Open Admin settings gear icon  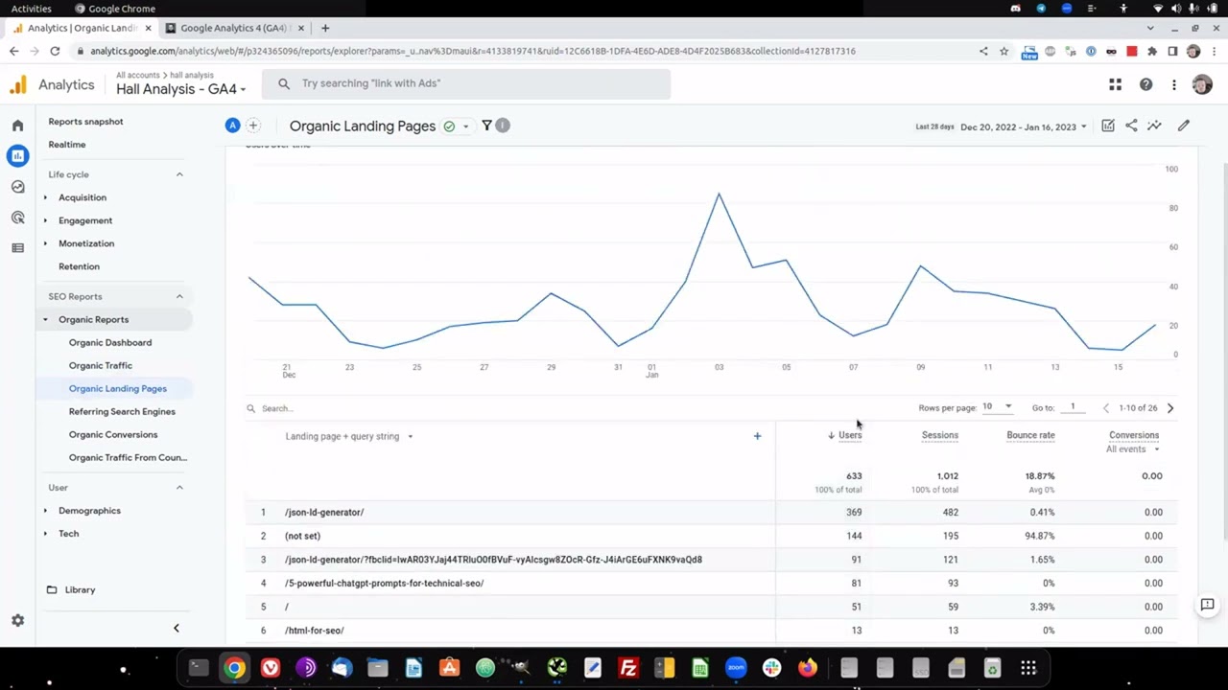tap(17, 621)
